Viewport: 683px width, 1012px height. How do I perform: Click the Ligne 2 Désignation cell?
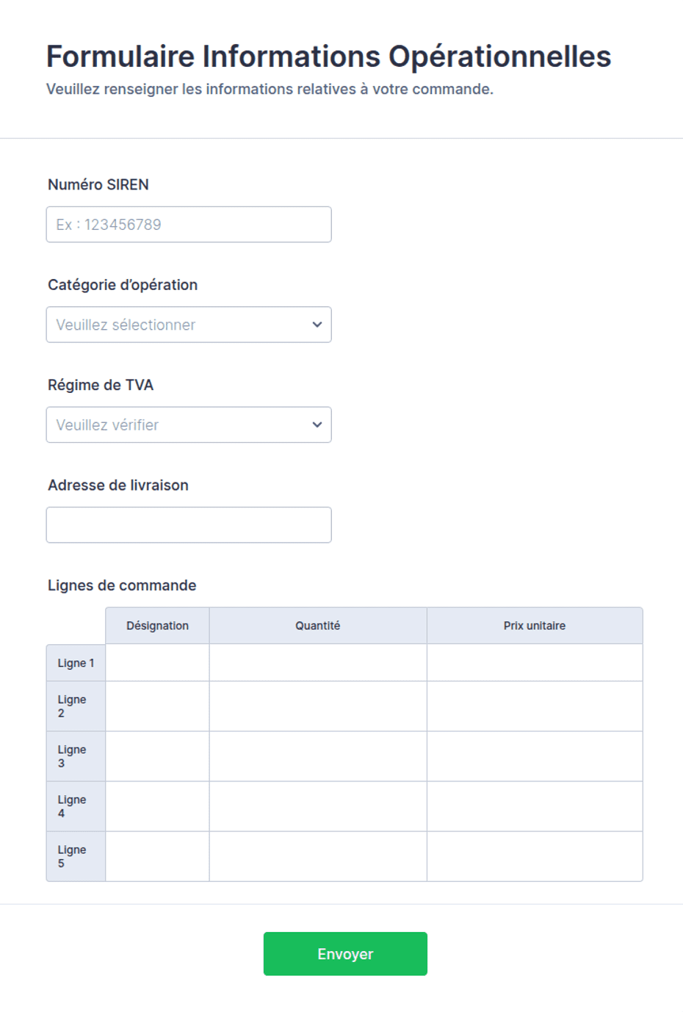click(x=157, y=706)
